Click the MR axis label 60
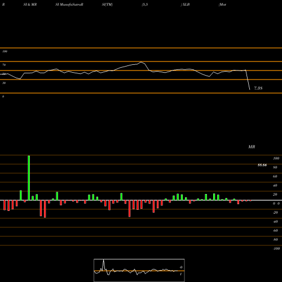 [x=275, y=177]
